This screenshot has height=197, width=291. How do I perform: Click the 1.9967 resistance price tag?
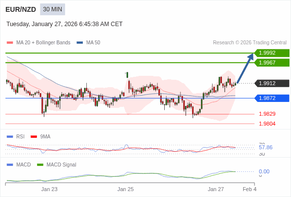pos(272,63)
